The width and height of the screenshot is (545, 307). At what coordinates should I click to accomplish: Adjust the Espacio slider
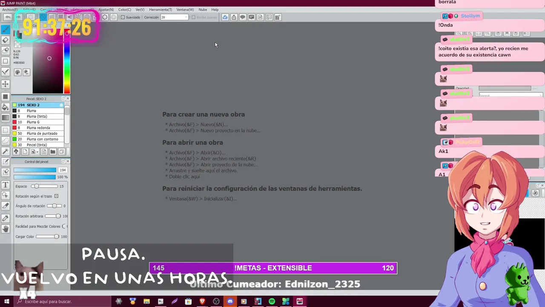coord(44,186)
